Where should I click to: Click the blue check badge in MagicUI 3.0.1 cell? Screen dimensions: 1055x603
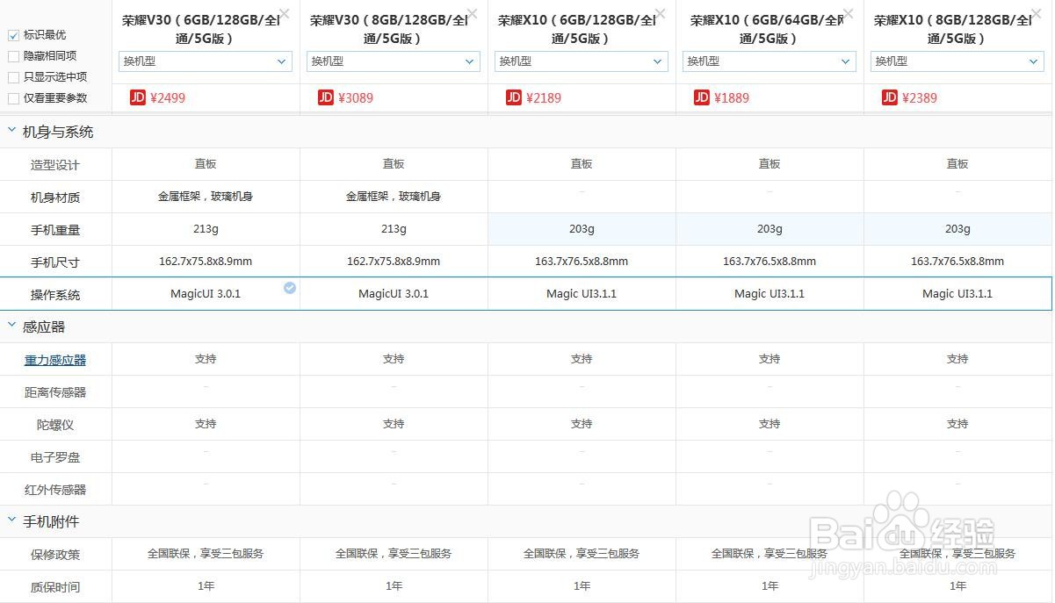click(290, 288)
